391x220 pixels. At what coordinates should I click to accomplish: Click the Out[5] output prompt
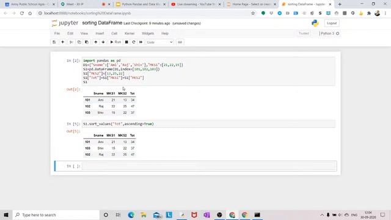point(73,131)
